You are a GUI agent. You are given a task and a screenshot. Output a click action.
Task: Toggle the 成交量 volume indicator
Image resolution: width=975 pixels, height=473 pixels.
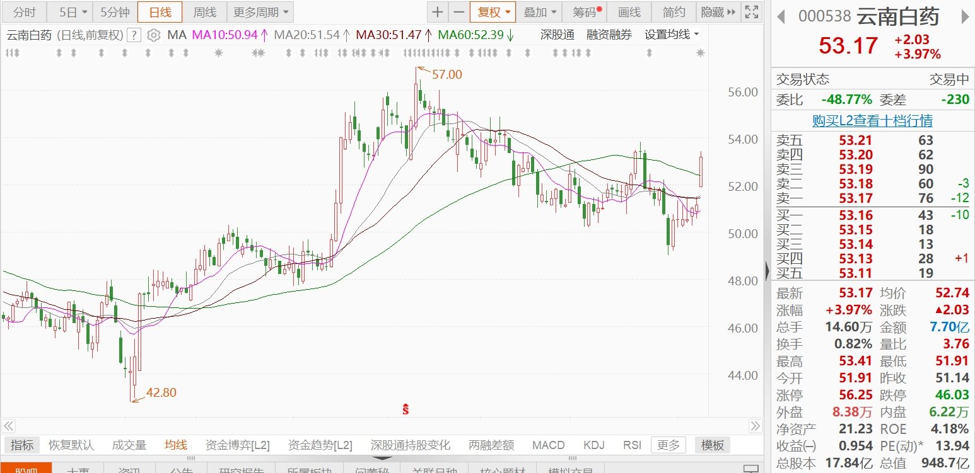click(x=129, y=445)
